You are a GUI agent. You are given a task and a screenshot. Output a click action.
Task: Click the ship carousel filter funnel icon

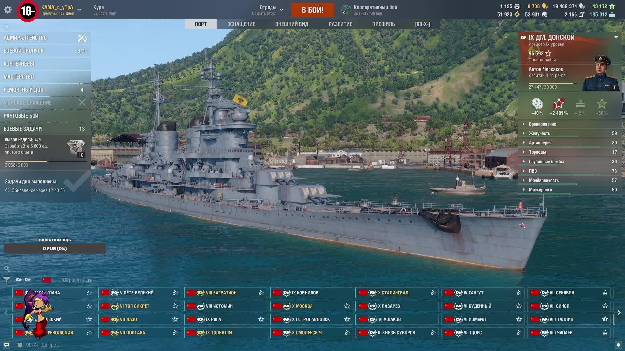(7, 279)
